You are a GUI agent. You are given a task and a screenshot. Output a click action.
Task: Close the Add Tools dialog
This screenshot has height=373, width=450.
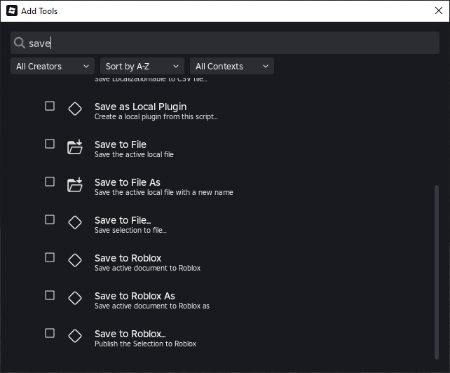coord(439,11)
